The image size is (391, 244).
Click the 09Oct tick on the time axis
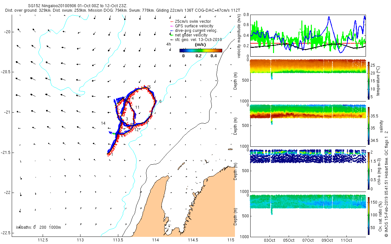(x=327, y=240)
